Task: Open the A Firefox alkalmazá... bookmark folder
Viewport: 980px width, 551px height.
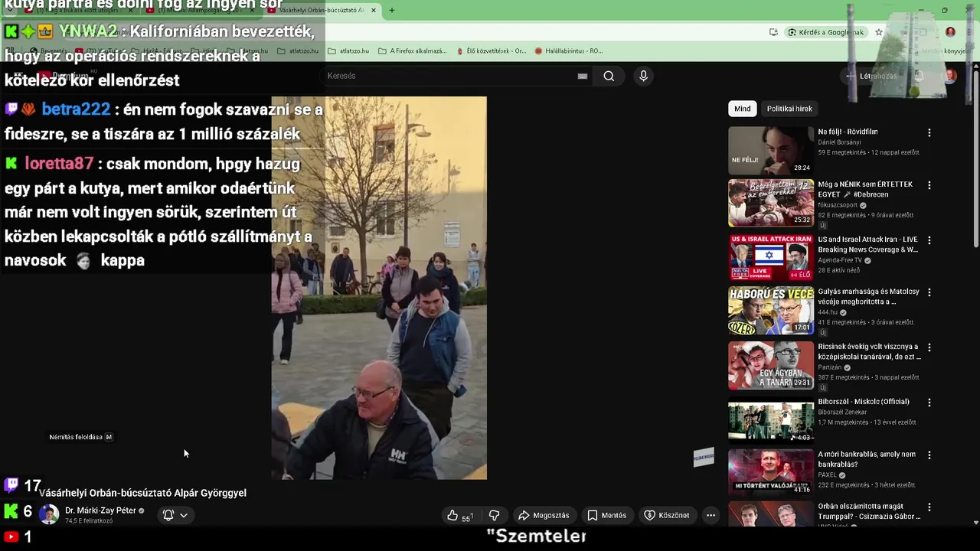Action: click(413, 51)
